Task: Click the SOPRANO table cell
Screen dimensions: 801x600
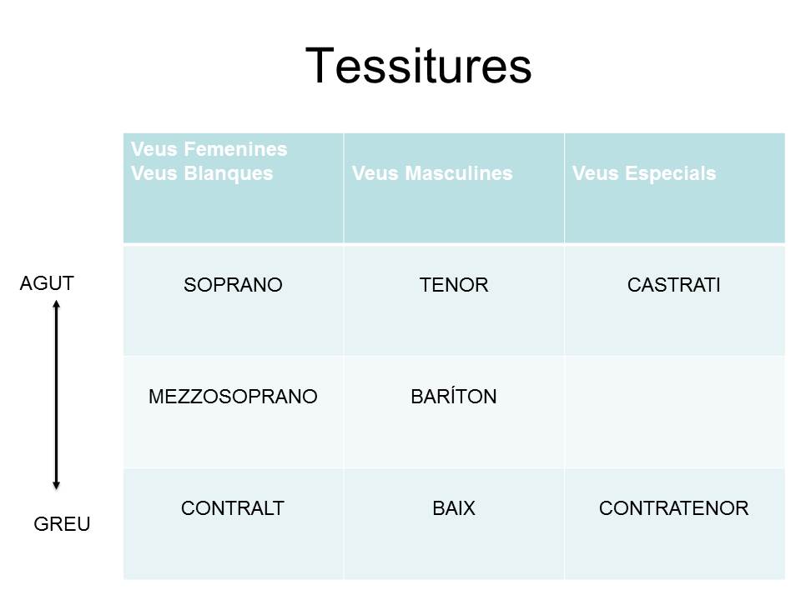Action: tap(234, 301)
